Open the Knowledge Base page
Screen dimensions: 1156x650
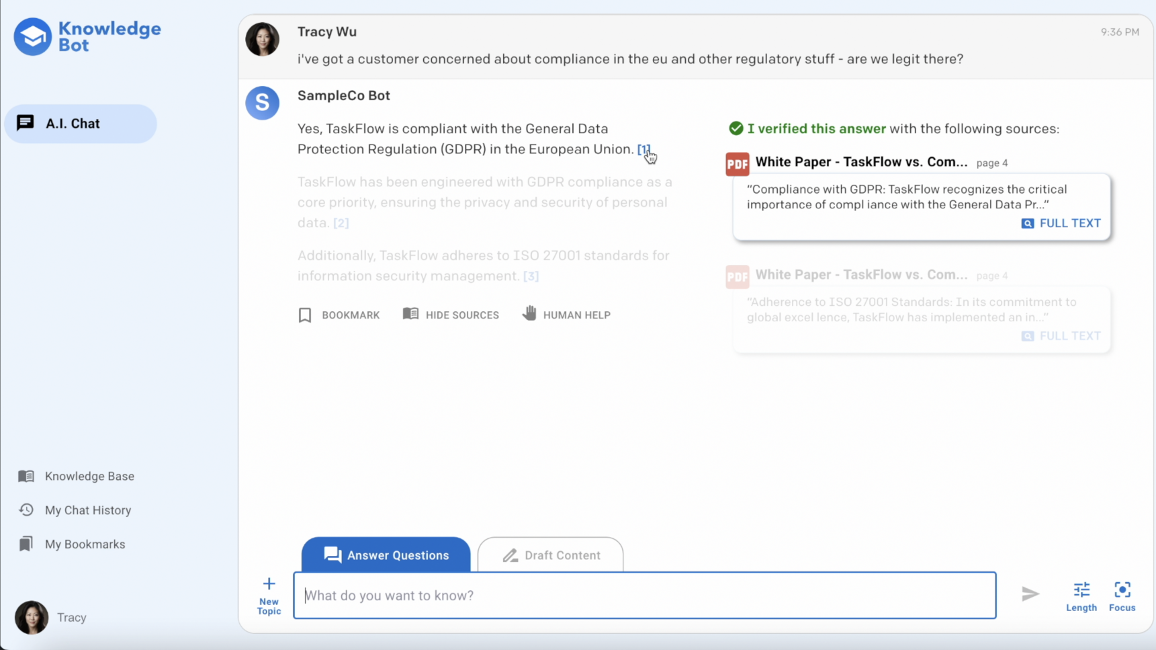76,476
